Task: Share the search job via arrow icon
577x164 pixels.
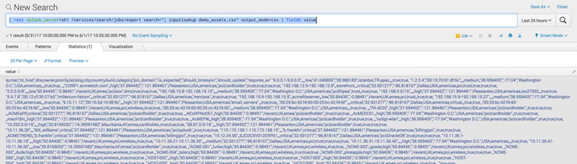Action: [501, 36]
